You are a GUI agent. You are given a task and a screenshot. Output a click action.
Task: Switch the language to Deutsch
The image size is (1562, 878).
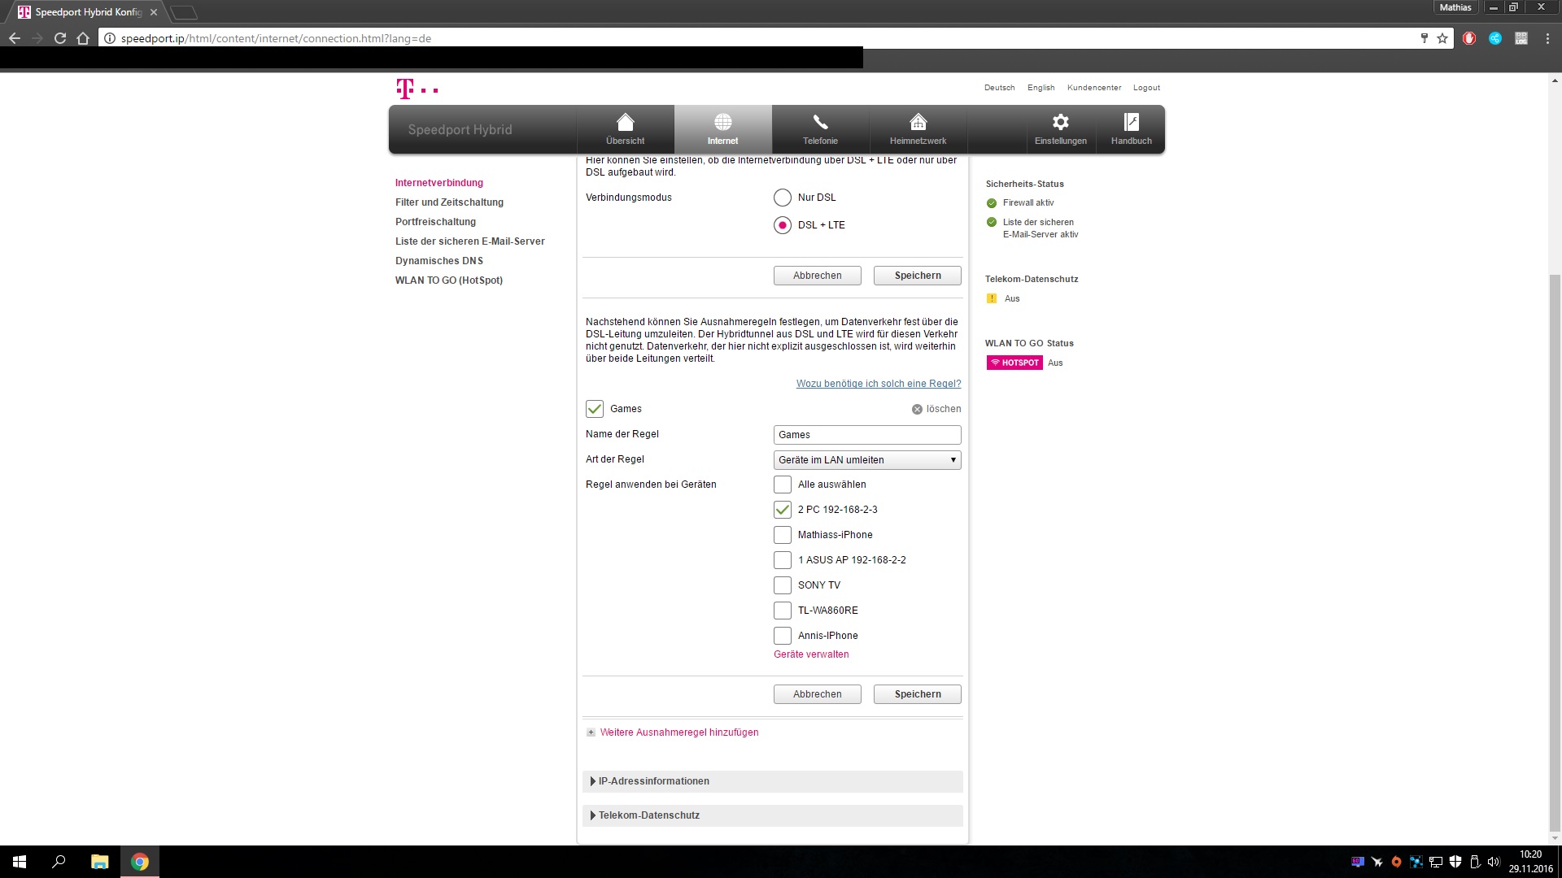coord(999,88)
